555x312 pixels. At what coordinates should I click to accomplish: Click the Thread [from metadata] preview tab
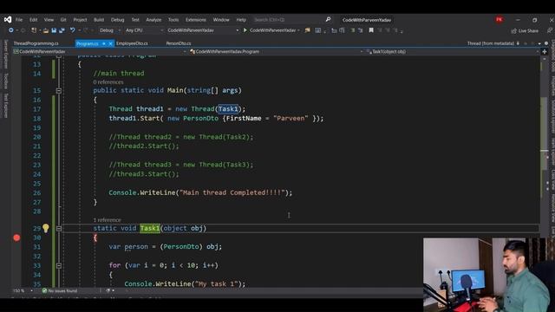491,43
